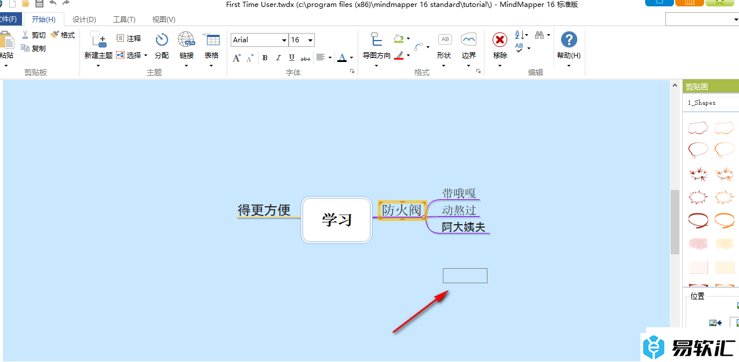Select the 防火阀 topic node
This screenshot has height=362, width=739.
(402, 210)
